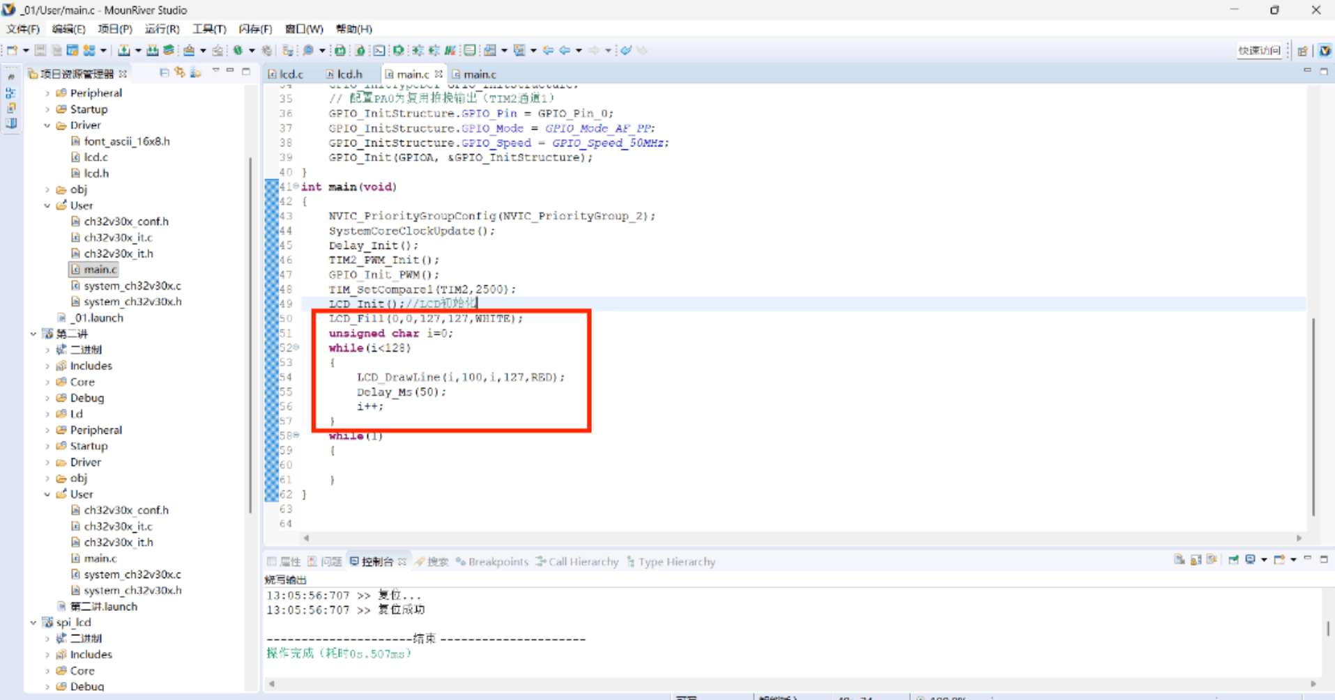This screenshot has width=1335, height=700.
Task: Open the Breakpoints tab
Action: [498, 561]
